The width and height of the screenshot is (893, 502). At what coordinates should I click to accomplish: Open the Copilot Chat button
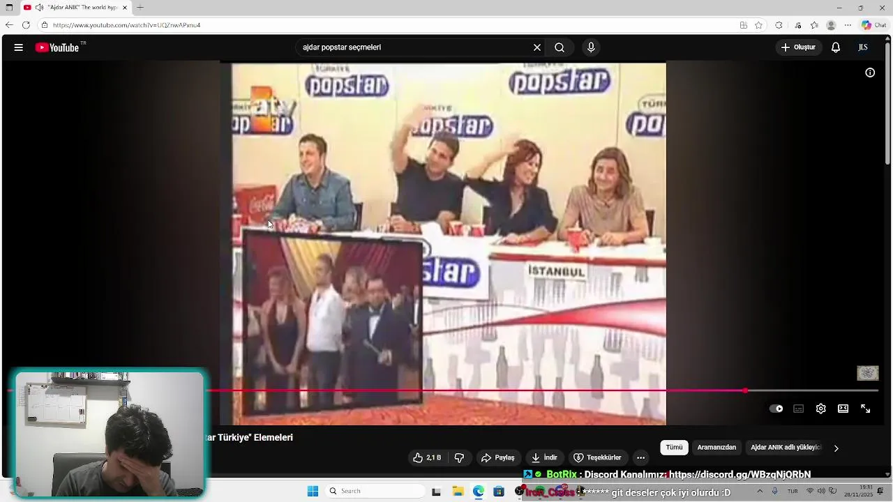873,25
